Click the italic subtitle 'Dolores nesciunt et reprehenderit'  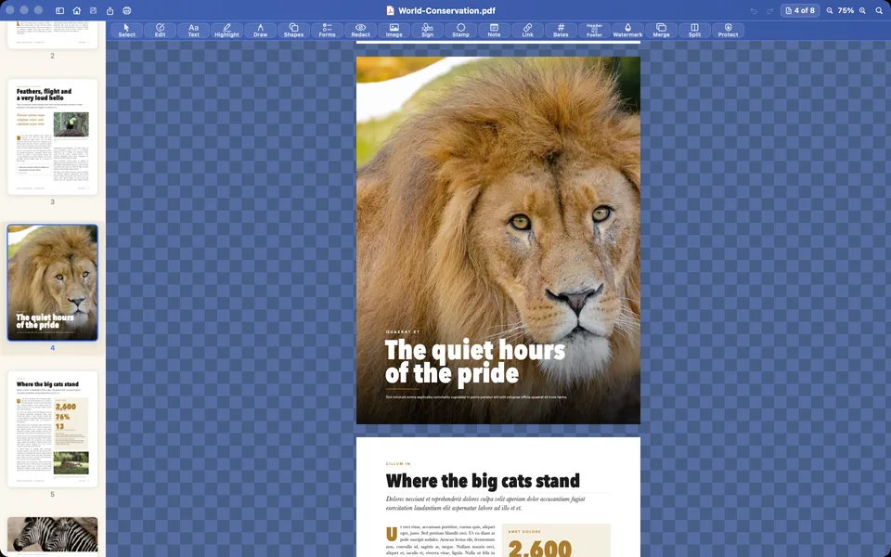[485, 503]
